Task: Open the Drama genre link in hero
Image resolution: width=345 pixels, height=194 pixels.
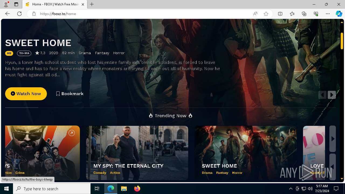Action: pos(85,53)
